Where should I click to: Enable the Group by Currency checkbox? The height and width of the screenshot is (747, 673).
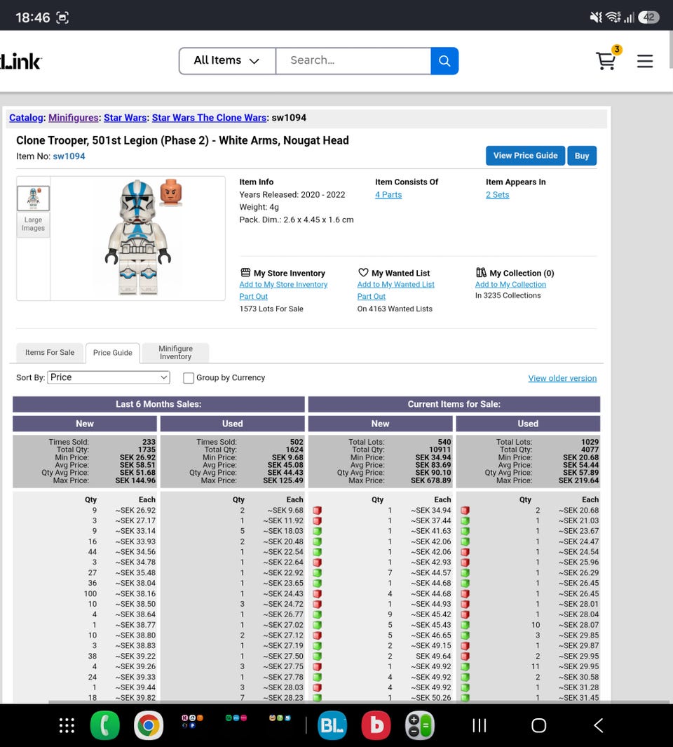189,378
